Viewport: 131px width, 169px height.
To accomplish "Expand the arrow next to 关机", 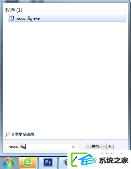I will pos(110,147).
